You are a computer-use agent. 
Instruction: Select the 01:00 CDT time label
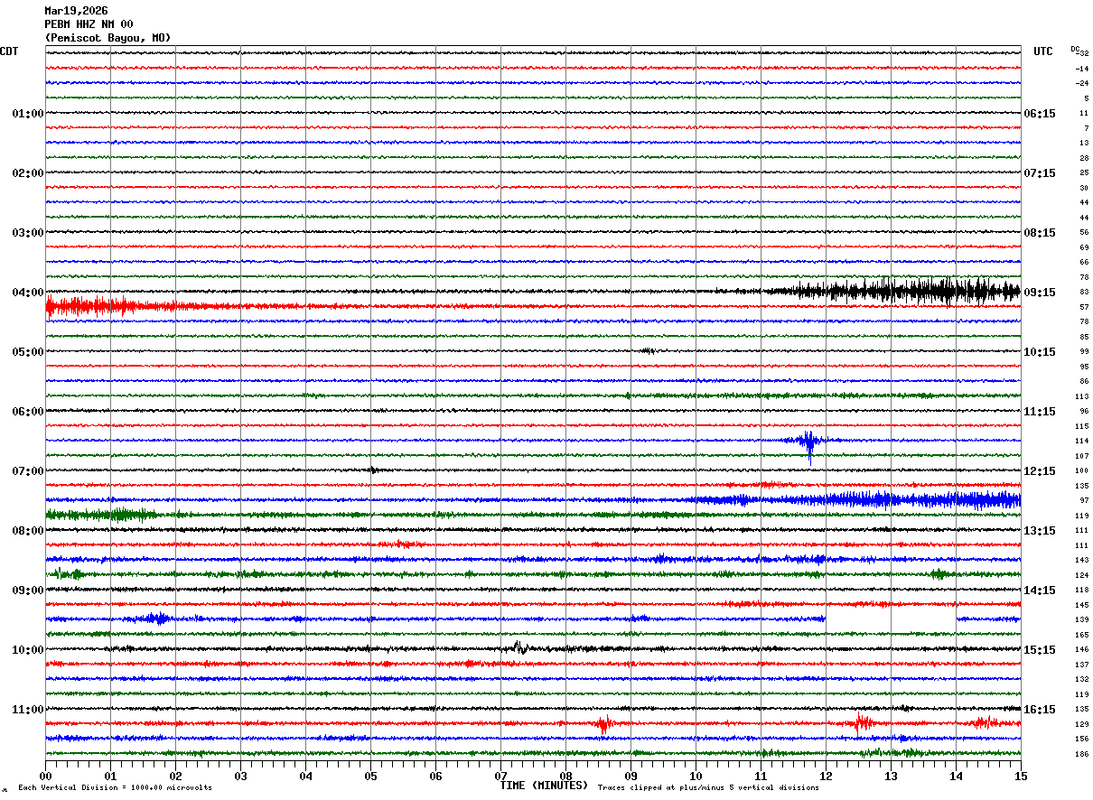28,114
